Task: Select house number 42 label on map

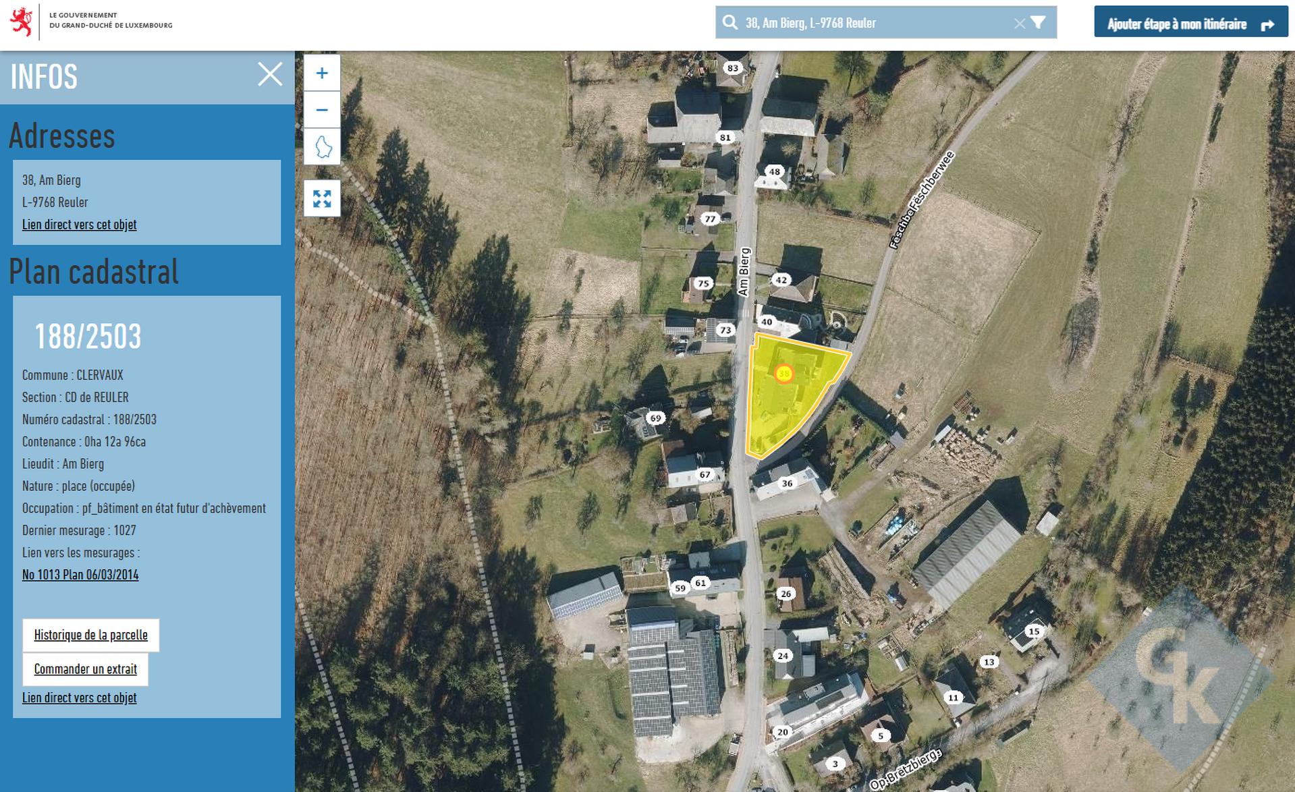Action: 781,280
